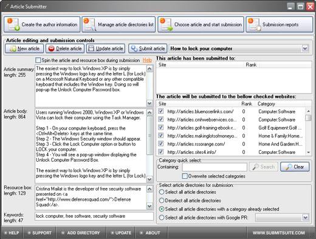Uncheck articles.sites4.info site checkbox
Image resolution: width=316 pixels, height=239 pixels.
[160, 152]
